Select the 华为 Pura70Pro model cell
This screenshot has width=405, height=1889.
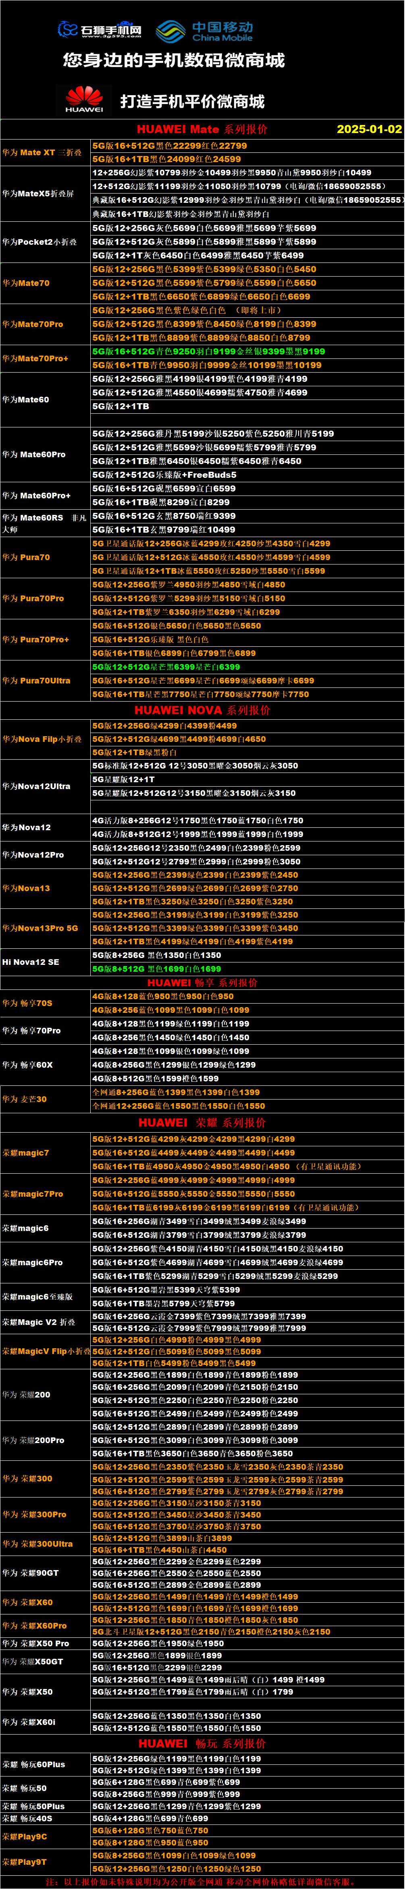click(x=46, y=598)
